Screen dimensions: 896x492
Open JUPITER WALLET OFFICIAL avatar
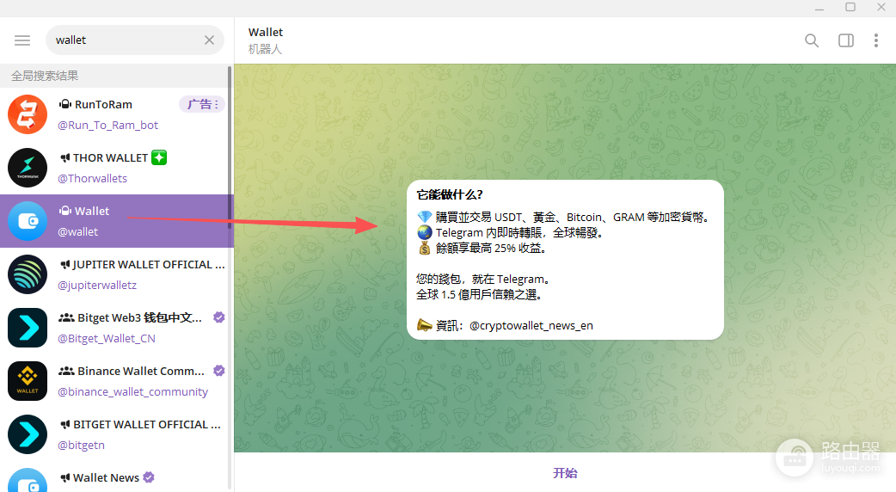[28, 274]
